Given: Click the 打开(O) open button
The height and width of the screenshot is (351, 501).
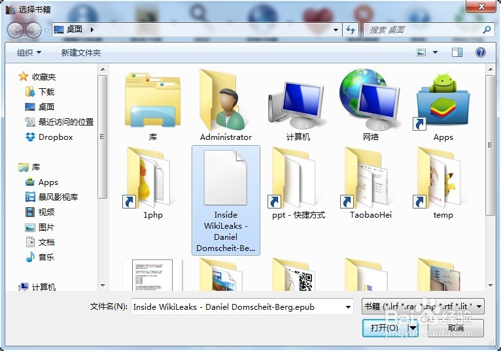Looking at the screenshot, I should pos(385,327).
